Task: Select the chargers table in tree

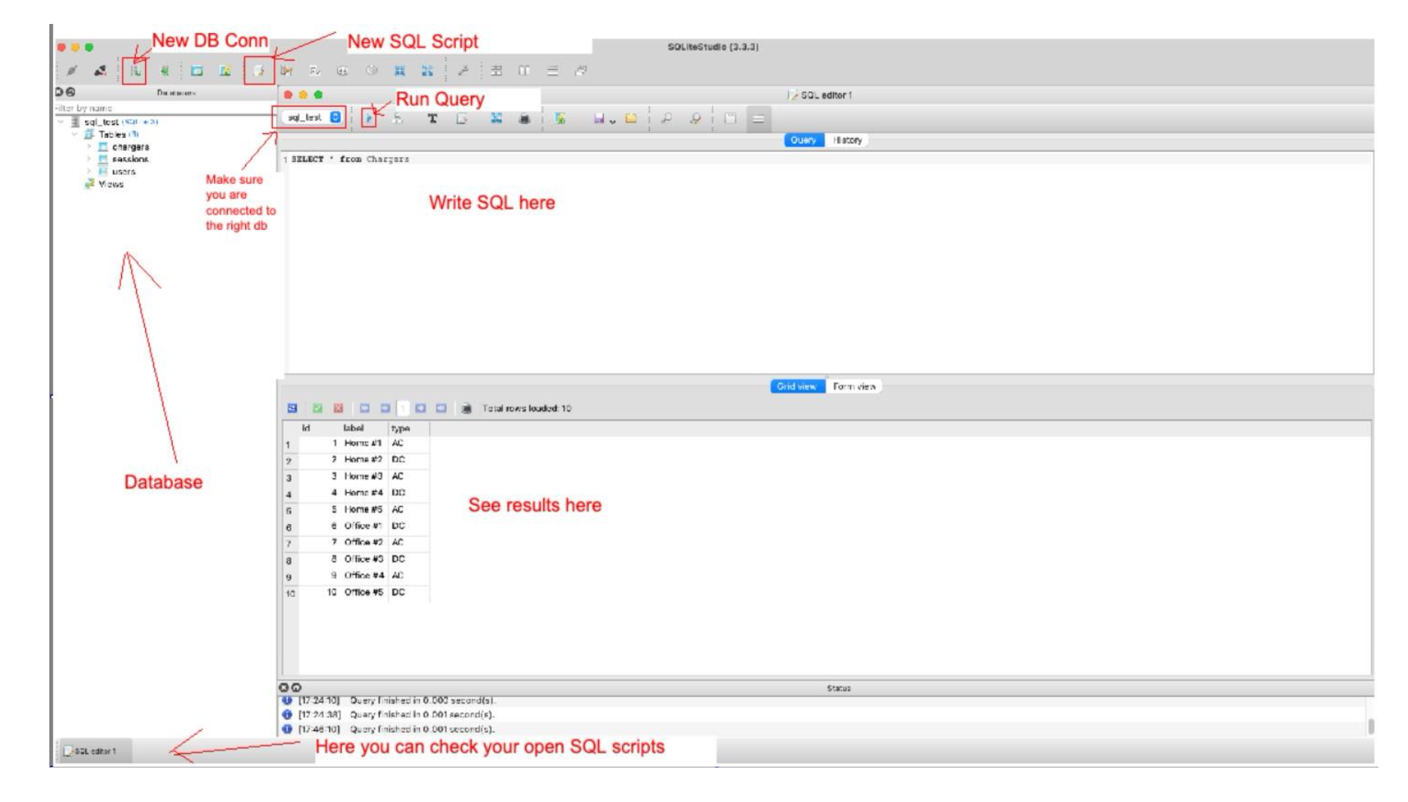Action: [130, 147]
